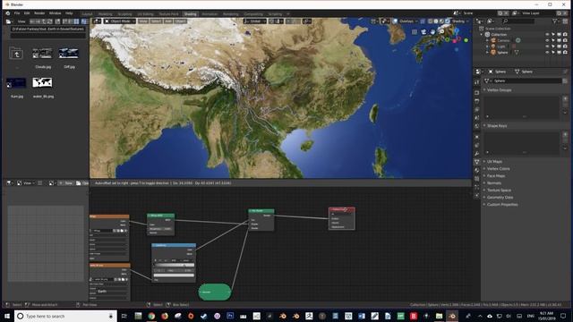The width and height of the screenshot is (573, 322).
Task: Switch to the Layout workspace tab
Action: point(88,14)
